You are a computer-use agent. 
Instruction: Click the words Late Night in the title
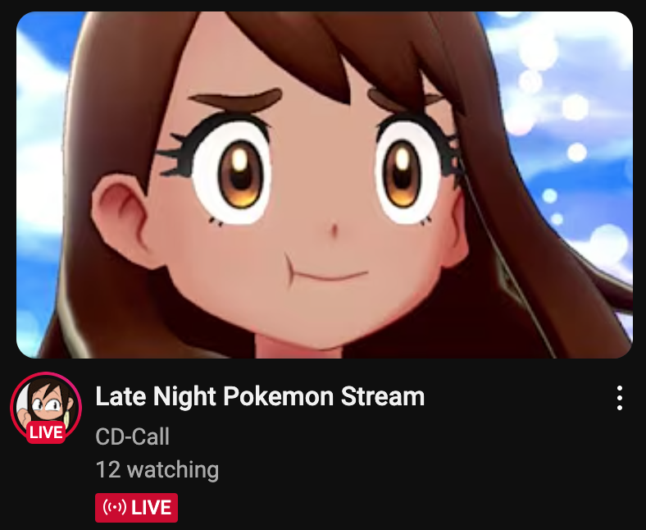pos(156,396)
